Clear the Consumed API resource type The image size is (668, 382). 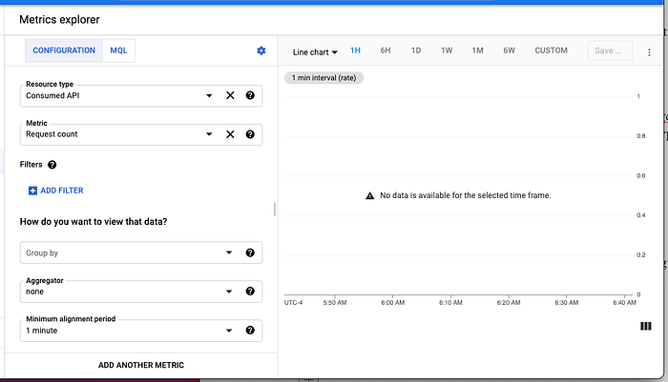(230, 95)
